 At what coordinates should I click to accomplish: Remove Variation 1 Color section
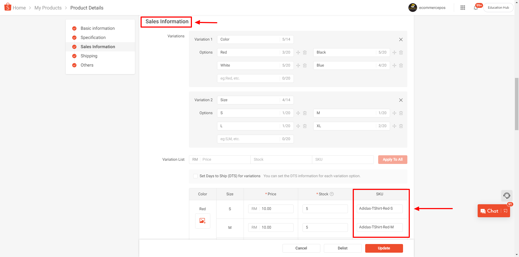point(401,39)
